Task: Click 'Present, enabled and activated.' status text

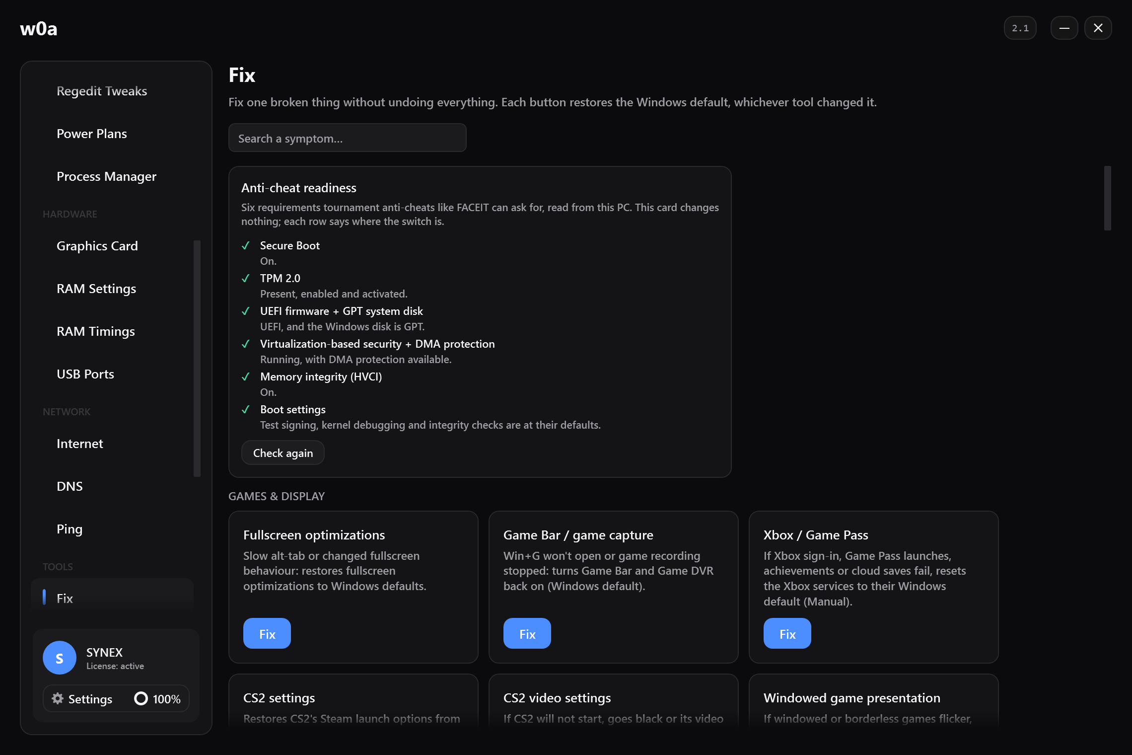Action: click(334, 294)
